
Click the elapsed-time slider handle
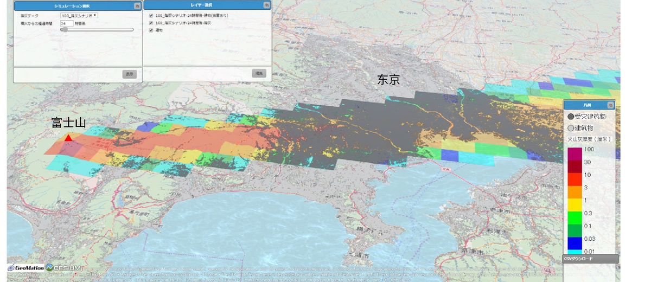coord(64,30)
